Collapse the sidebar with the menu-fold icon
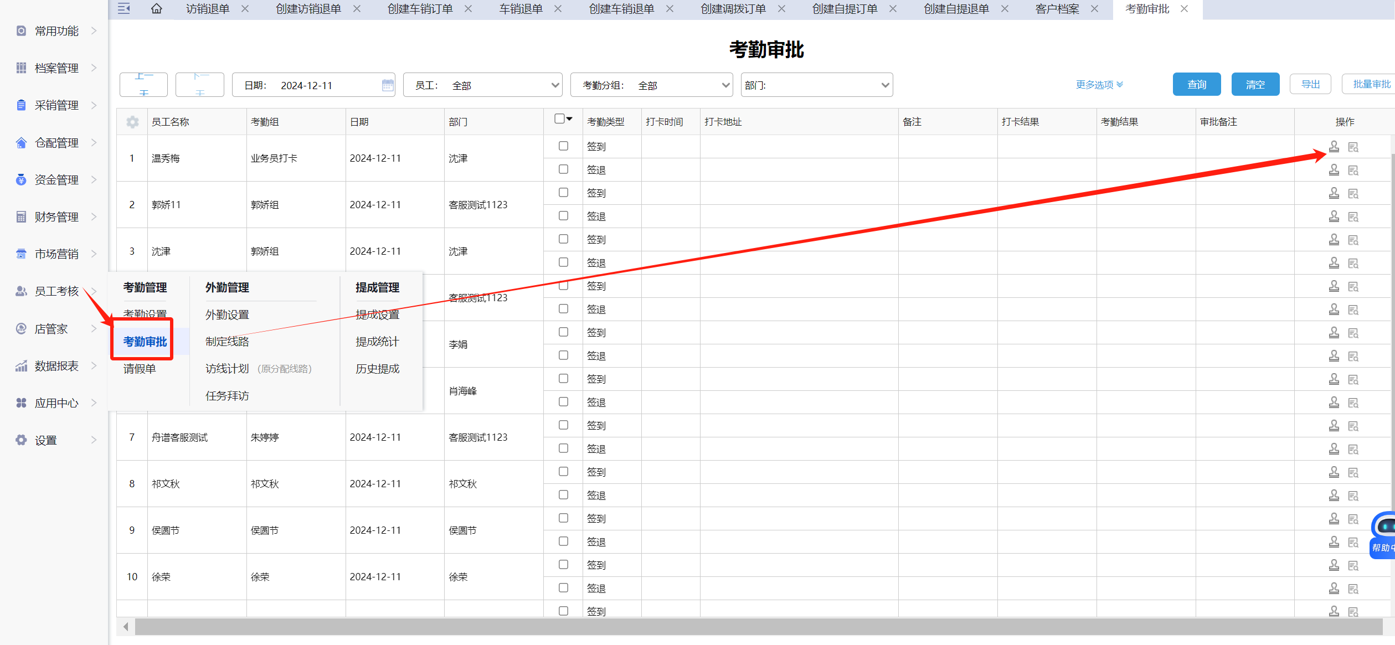 tap(124, 9)
